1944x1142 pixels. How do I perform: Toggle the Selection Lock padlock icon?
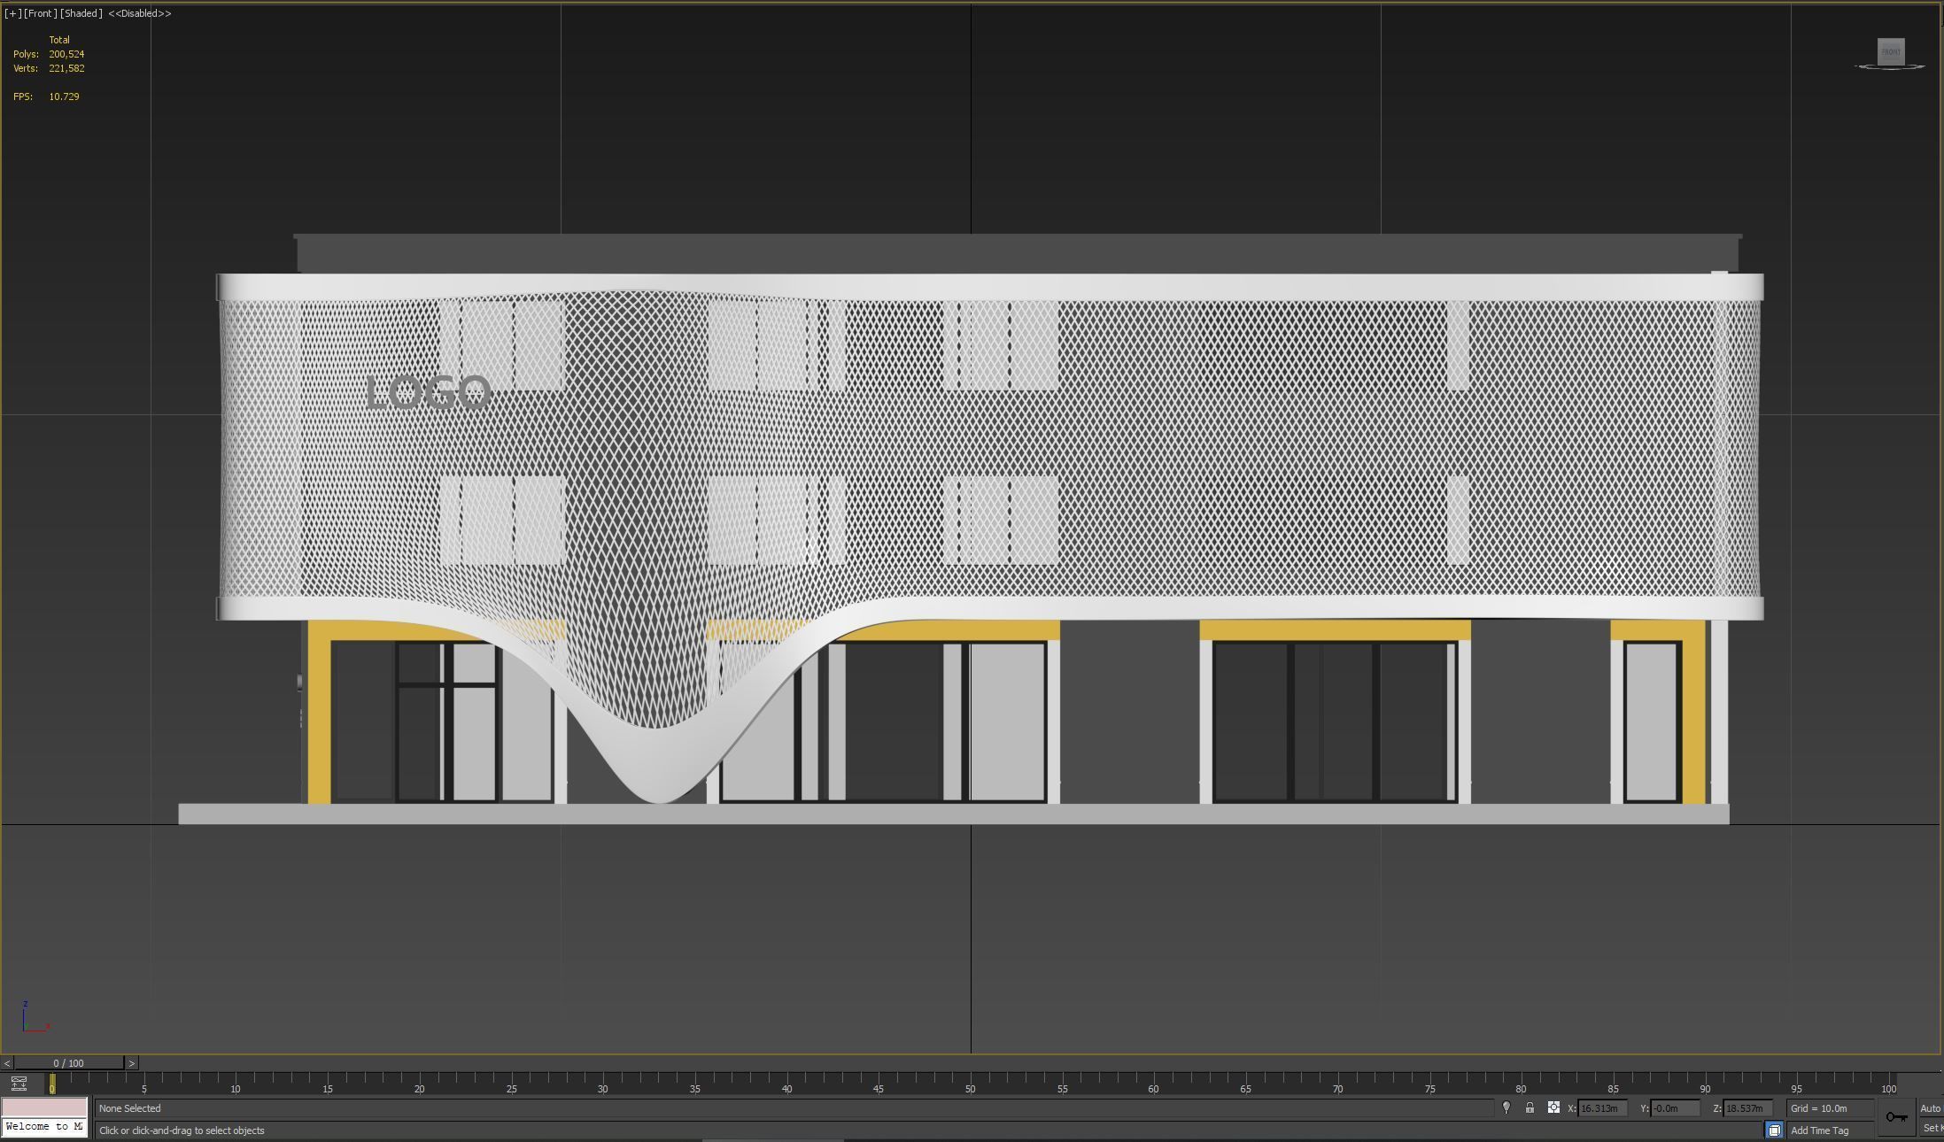coord(1530,1107)
